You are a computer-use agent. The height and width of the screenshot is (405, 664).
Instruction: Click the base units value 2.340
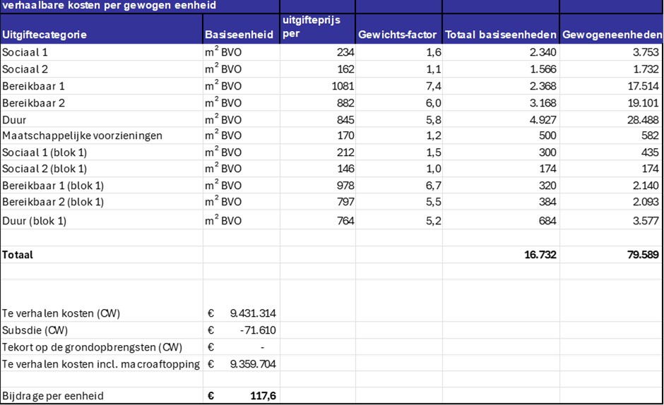point(543,52)
